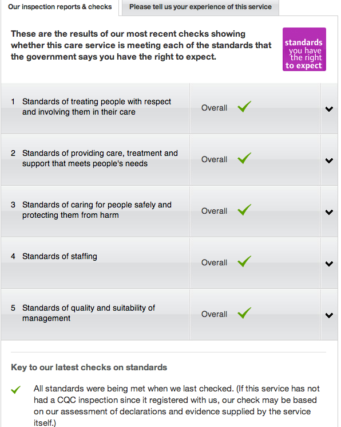Expand the 'quality and suitability of management' chevron
Screen dimensions: 341x427
click(x=329, y=315)
